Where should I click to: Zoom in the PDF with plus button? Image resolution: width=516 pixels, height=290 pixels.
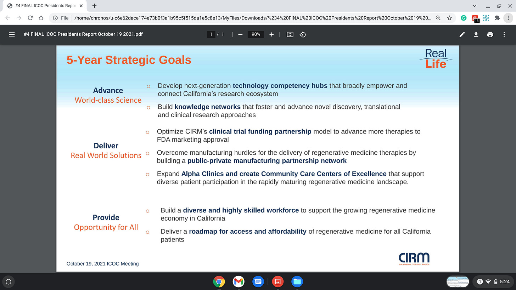pyautogui.click(x=271, y=34)
